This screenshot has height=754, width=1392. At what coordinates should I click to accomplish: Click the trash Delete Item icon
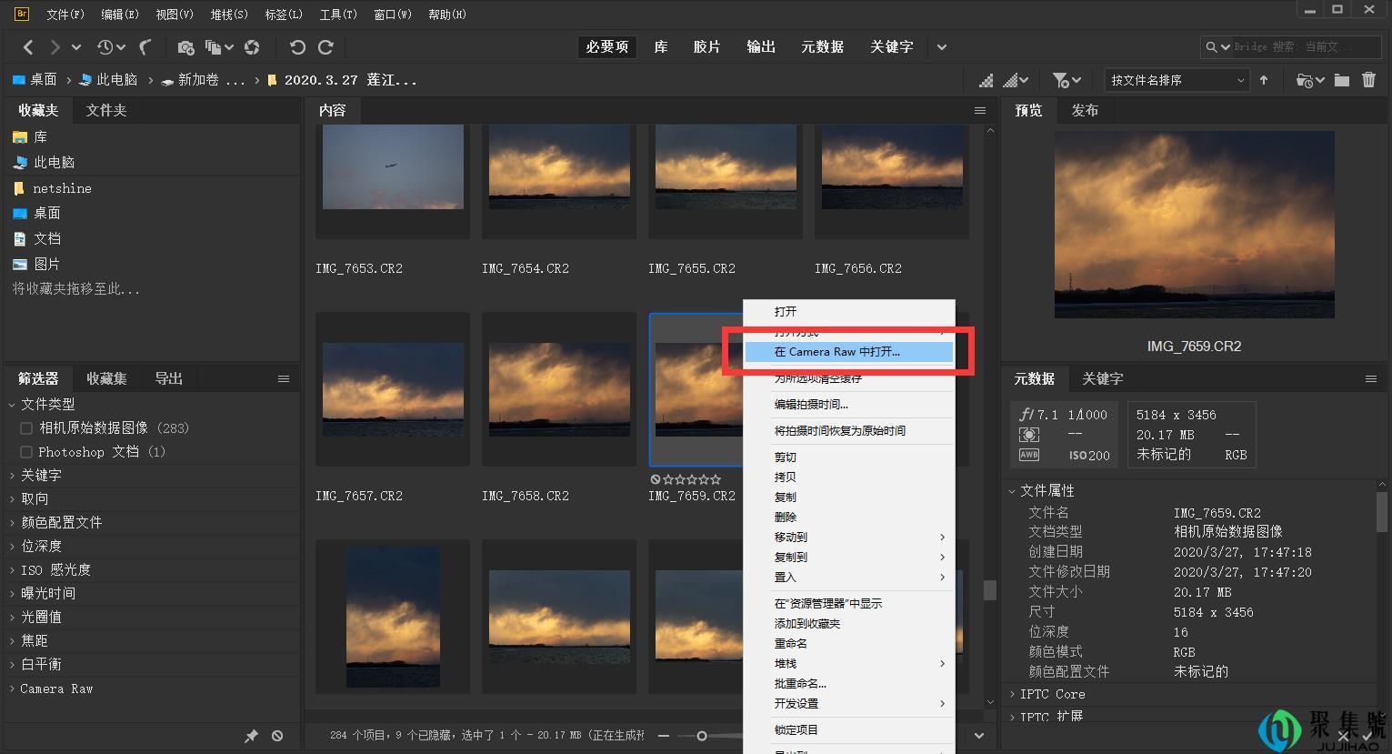click(x=1370, y=80)
